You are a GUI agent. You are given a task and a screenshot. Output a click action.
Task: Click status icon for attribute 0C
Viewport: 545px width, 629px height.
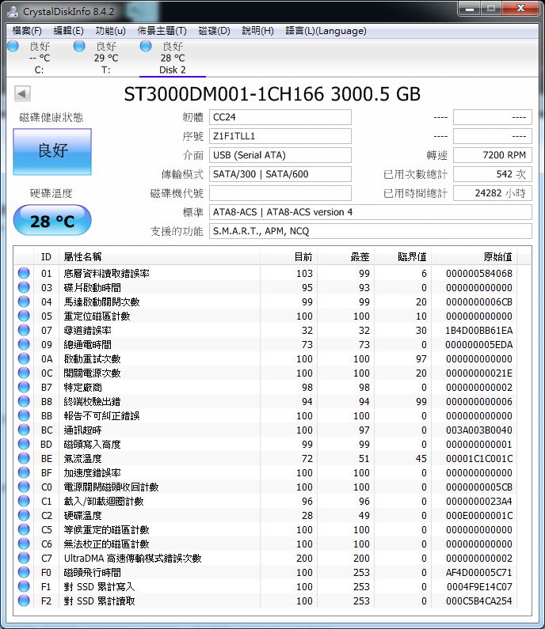[24, 373]
